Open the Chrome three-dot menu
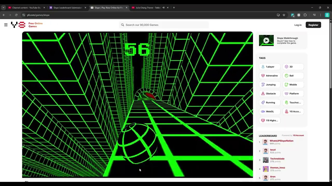This screenshot has height=186, width=332. click(321, 15)
